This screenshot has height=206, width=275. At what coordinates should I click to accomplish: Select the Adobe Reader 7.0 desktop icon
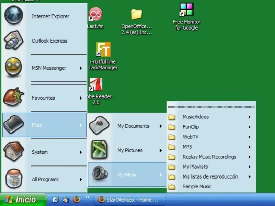coord(96,84)
